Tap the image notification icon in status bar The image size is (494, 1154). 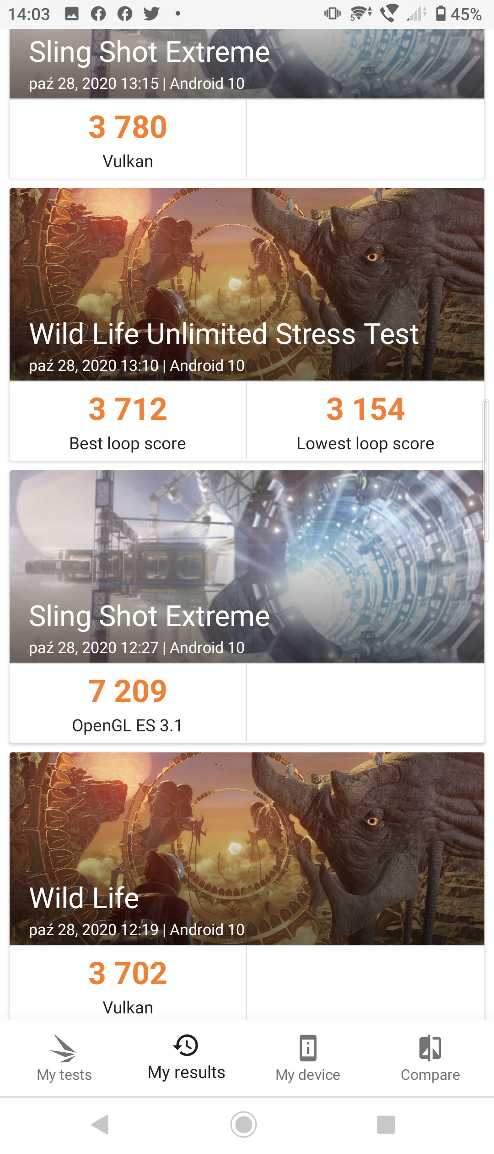[x=72, y=14]
